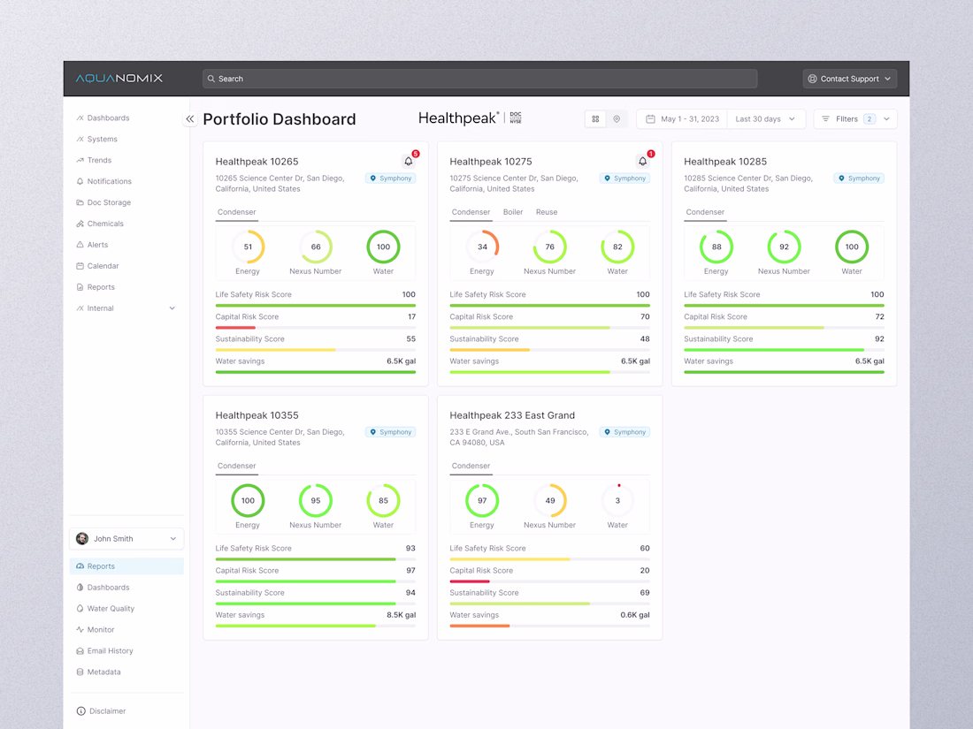Open the highlighted Reports item under John Smith
Viewport: 973px width, 729px height.
(126, 566)
